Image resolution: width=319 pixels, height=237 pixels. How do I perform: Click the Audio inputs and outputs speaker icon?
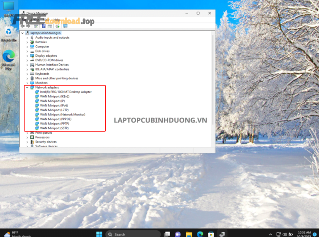coord(32,38)
